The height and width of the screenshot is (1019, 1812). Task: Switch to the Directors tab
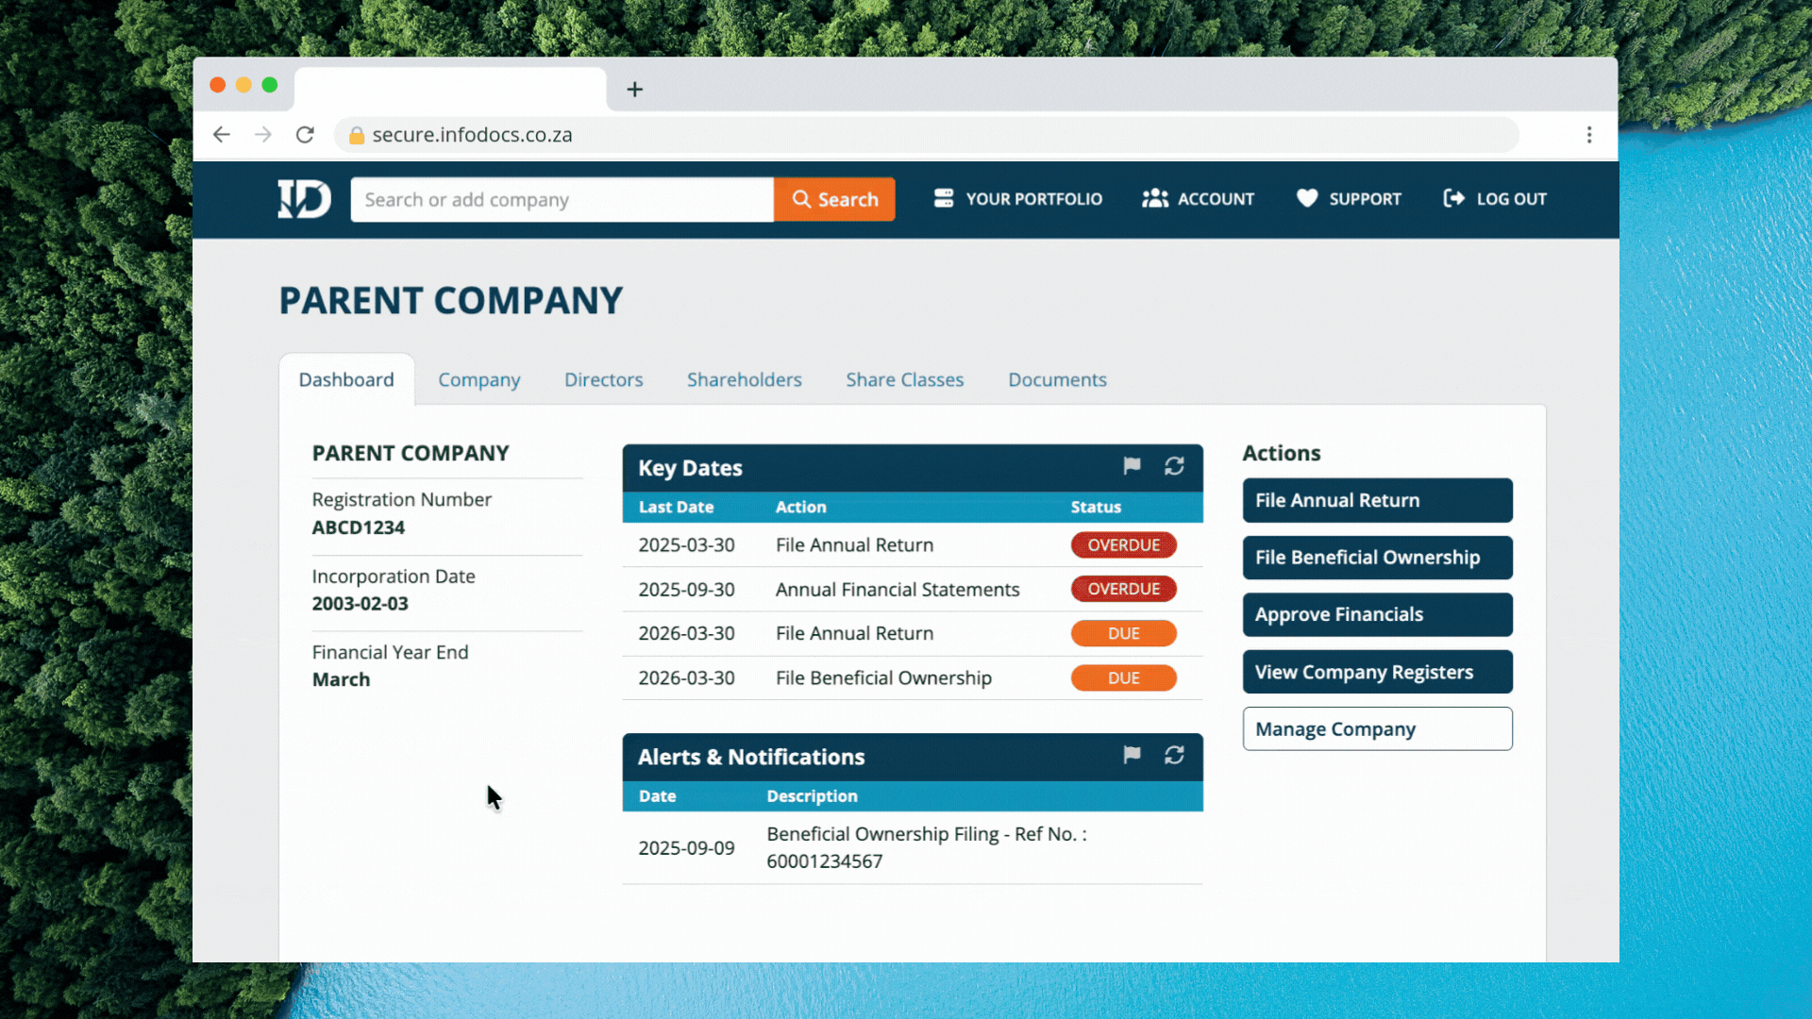pos(603,379)
